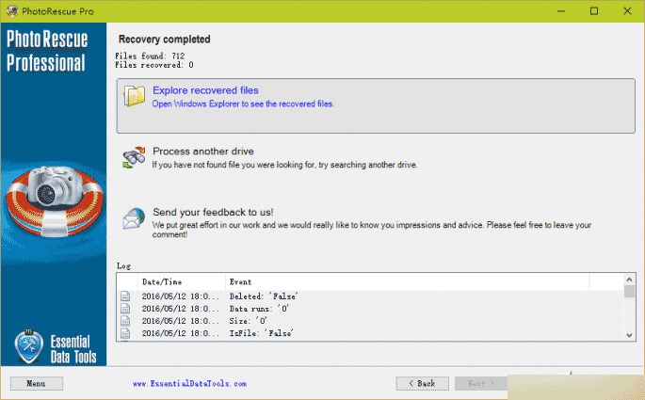The image size is (645, 400).
Task: Select log row Size: '0'
Action: (x=370, y=321)
